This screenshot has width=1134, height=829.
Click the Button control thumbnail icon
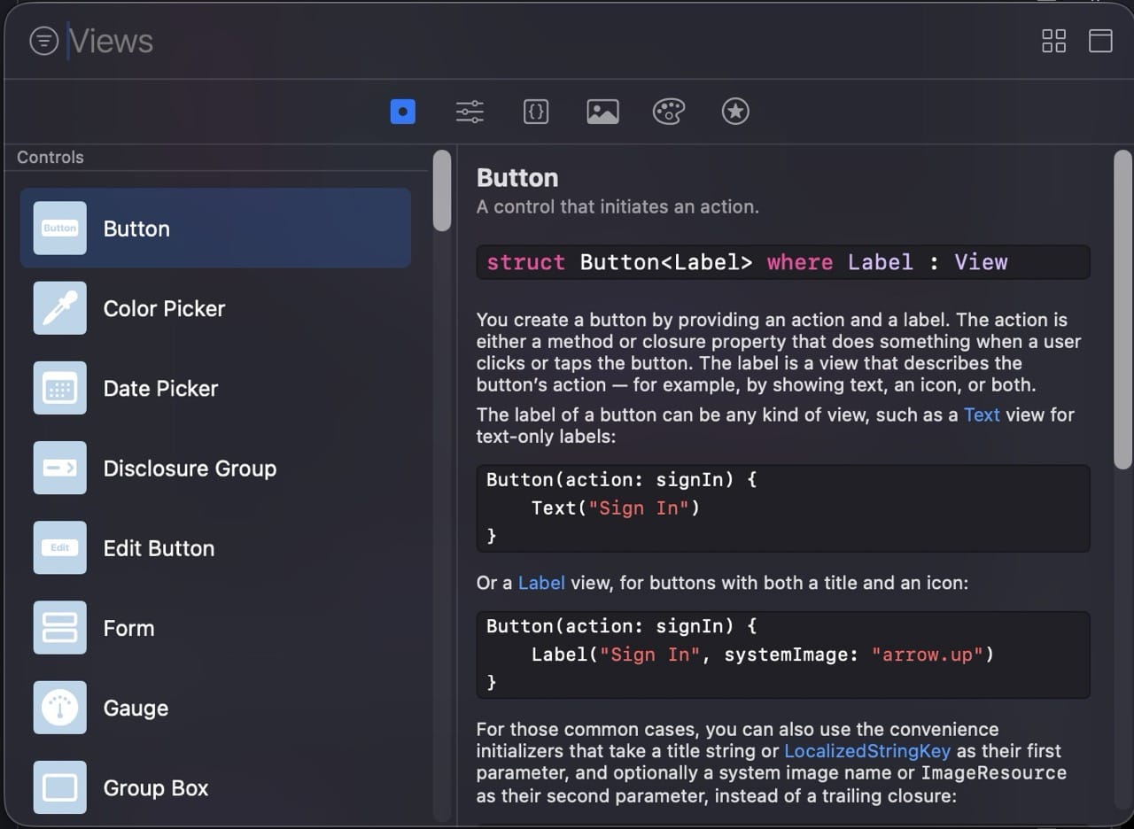point(60,229)
